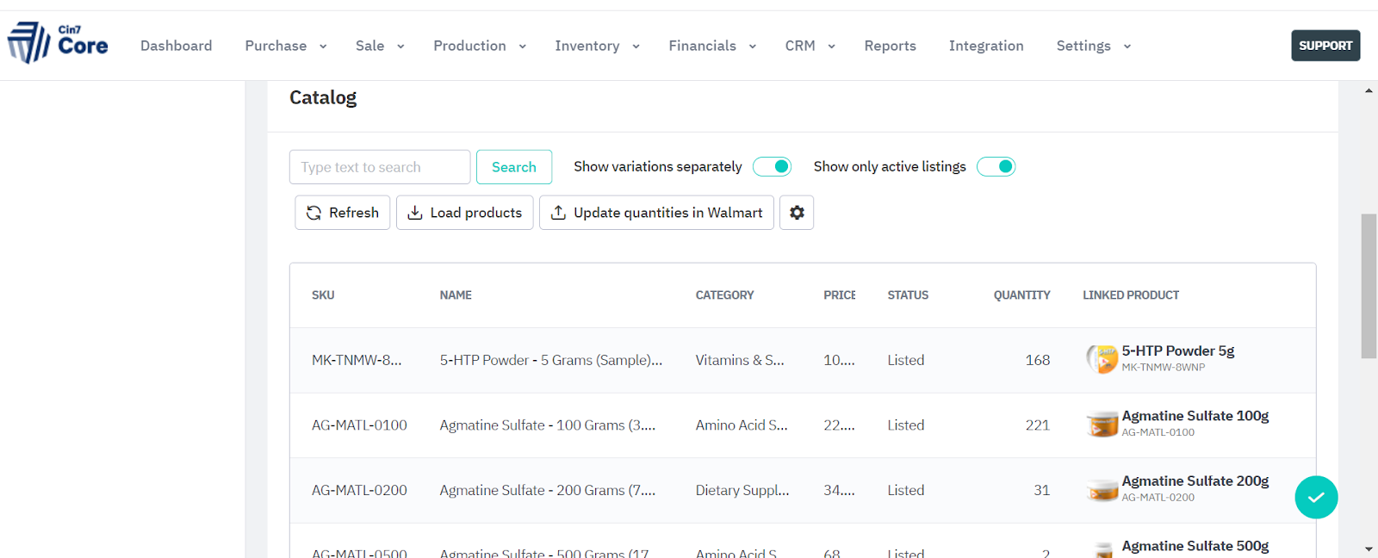The height and width of the screenshot is (558, 1378).
Task: Click the teal checkmark floating button
Action: (x=1316, y=497)
